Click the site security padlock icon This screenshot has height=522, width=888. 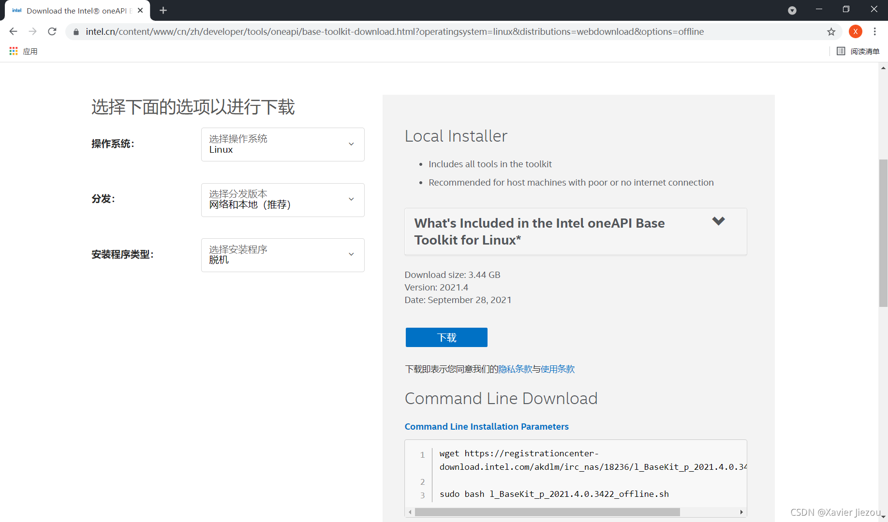pyautogui.click(x=76, y=31)
